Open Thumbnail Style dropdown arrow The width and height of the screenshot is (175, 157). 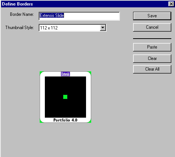click(x=103, y=28)
